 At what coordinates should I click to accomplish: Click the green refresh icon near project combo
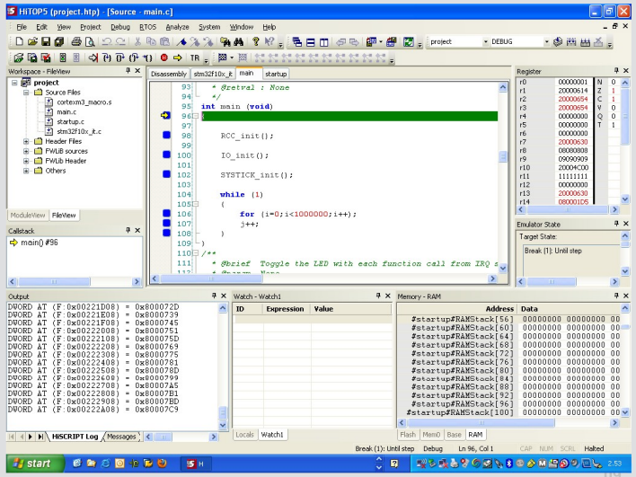pos(409,42)
